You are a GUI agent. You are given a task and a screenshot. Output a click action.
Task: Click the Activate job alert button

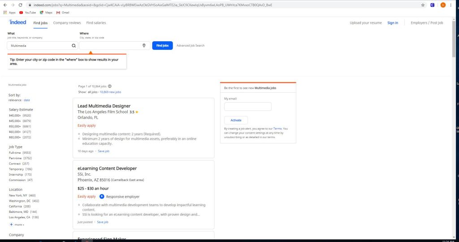click(x=236, y=120)
